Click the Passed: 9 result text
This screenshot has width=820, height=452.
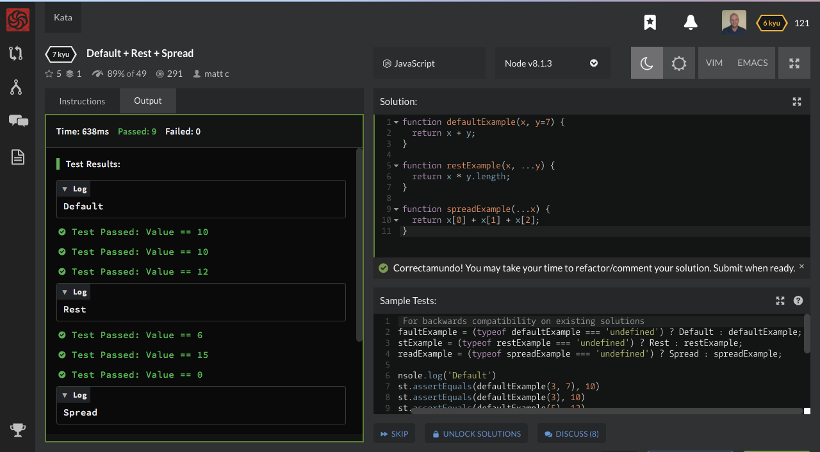pyautogui.click(x=137, y=131)
